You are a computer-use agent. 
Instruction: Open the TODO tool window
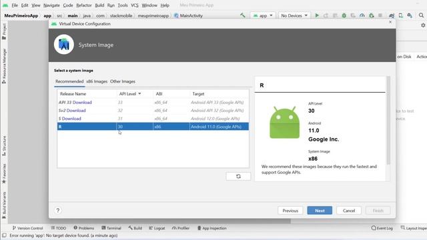59,228
